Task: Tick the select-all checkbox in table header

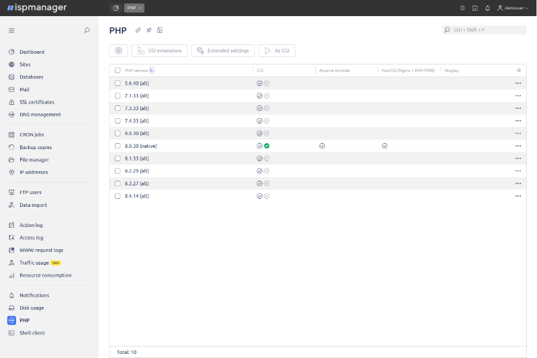Action: pyautogui.click(x=117, y=70)
